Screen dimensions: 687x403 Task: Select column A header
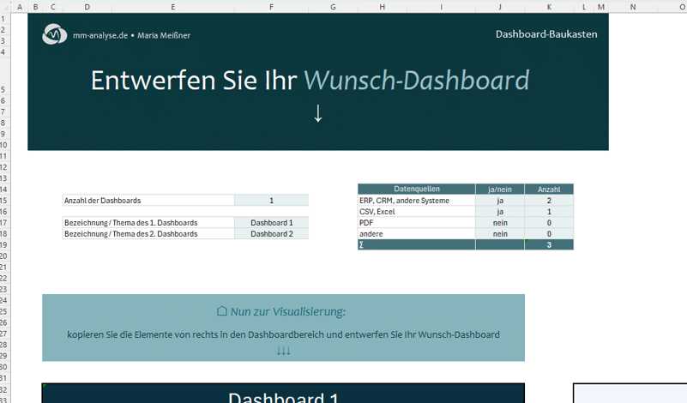coord(19,7)
